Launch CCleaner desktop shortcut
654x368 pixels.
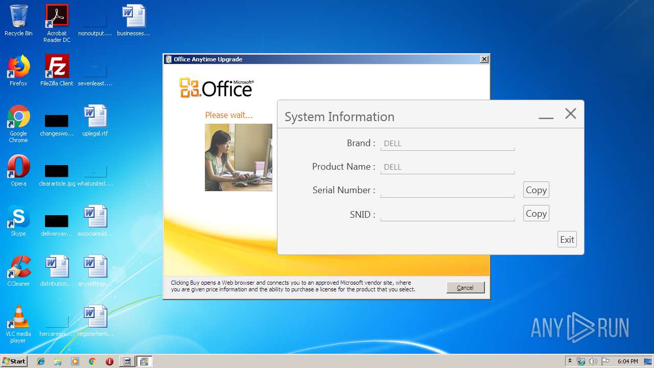[18, 271]
